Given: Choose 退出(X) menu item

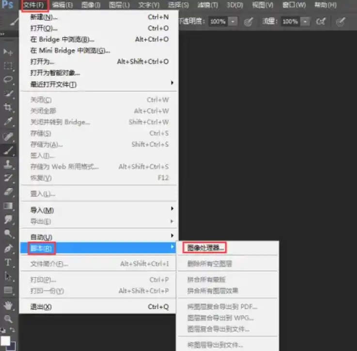Looking at the screenshot, I should [x=99, y=307].
